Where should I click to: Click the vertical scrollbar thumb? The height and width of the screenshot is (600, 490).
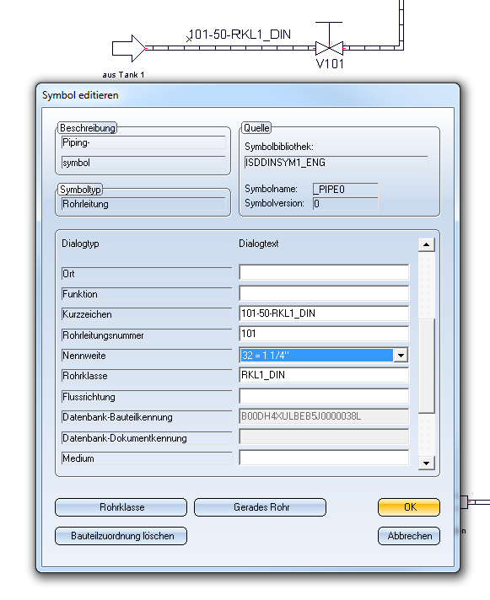tap(427, 366)
